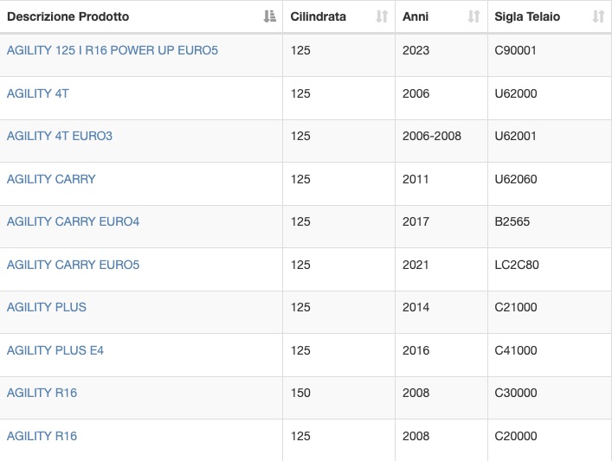Click the Cilindrata column header text
Screen dimensions: 612x461
tap(318, 16)
